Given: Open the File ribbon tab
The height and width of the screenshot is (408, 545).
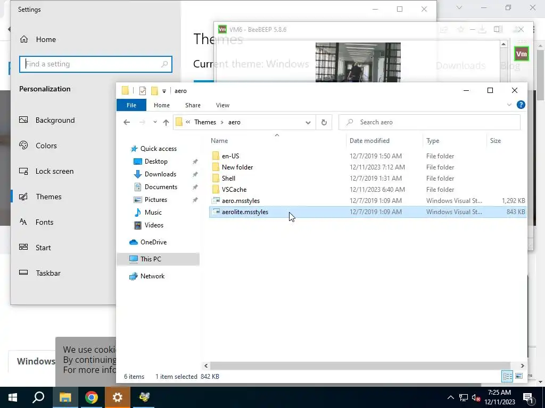Looking at the screenshot, I should 131,105.
